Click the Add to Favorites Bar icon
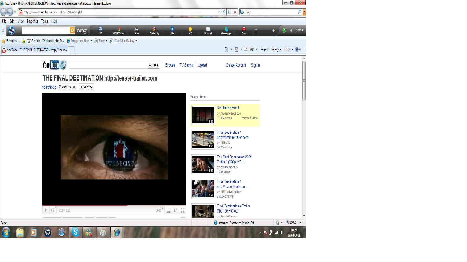Image resolution: width=467 pixels, height=262 pixels. click(24, 41)
